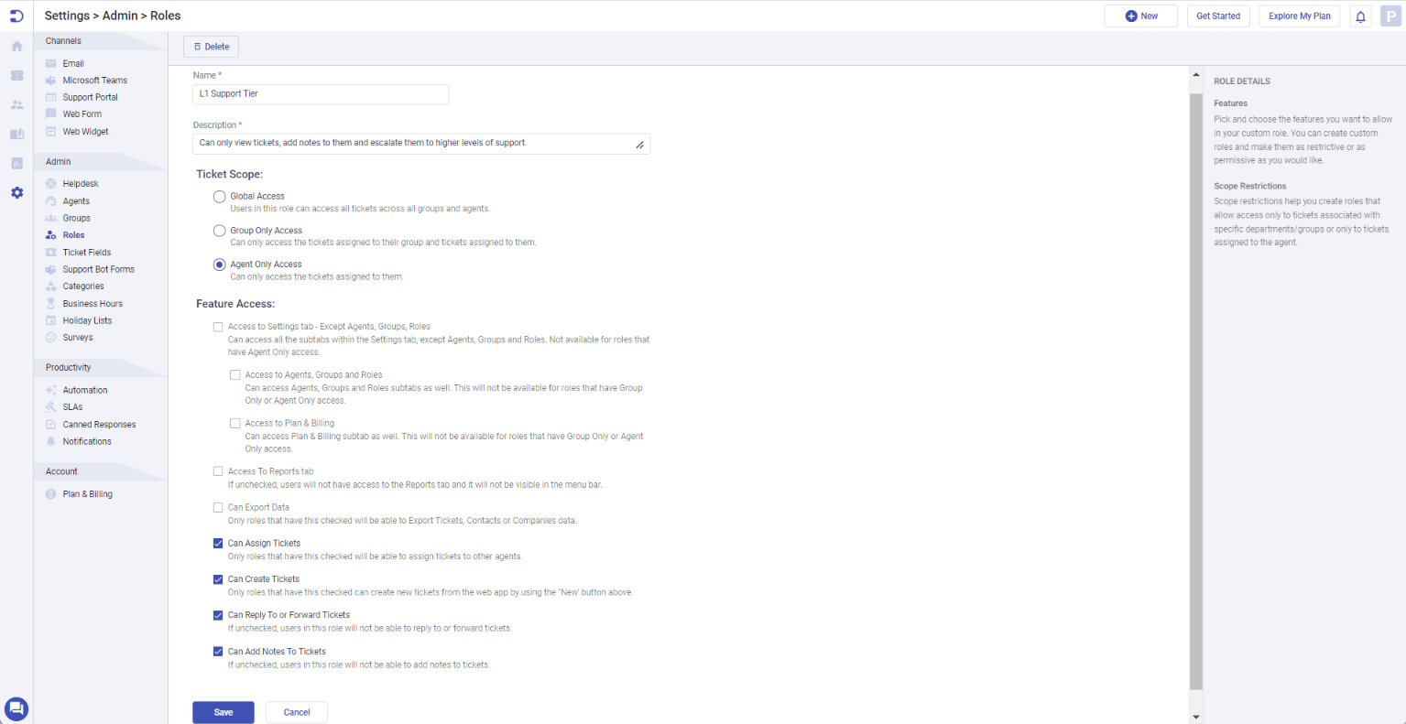1406x724 pixels.
Task: Click into the Name input field
Action: click(321, 94)
